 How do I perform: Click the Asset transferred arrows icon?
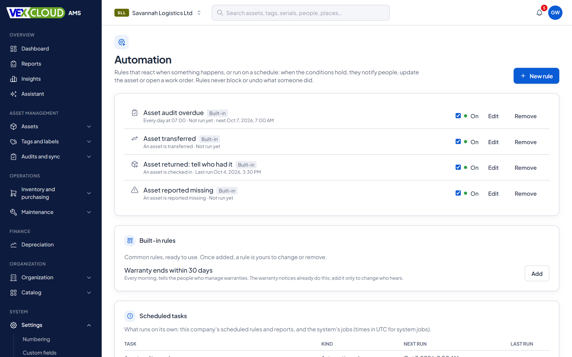click(x=135, y=138)
